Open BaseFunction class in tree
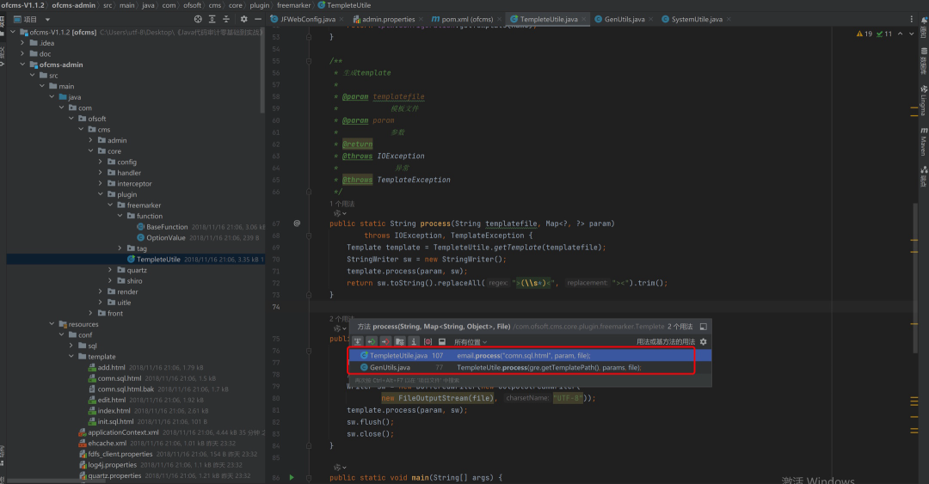The width and height of the screenshot is (929, 484). coord(167,227)
